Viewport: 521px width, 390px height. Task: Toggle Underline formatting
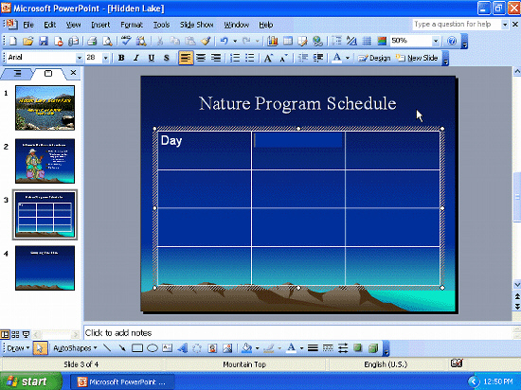click(152, 58)
